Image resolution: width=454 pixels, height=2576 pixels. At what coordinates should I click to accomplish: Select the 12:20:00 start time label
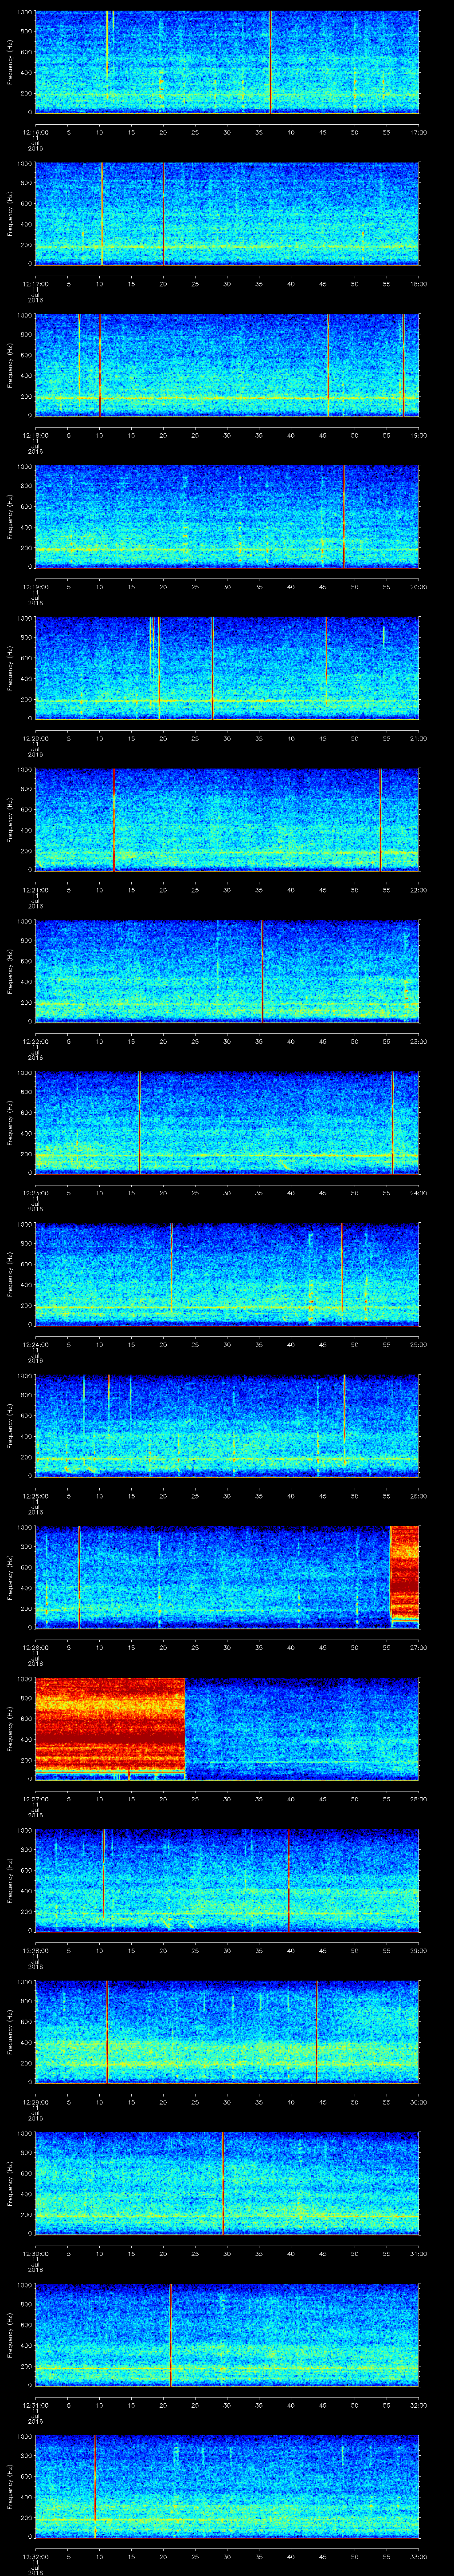tap(35, 738)
